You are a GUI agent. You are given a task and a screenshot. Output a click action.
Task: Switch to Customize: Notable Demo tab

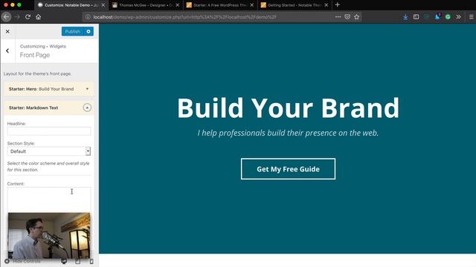[x=71, y=5]
